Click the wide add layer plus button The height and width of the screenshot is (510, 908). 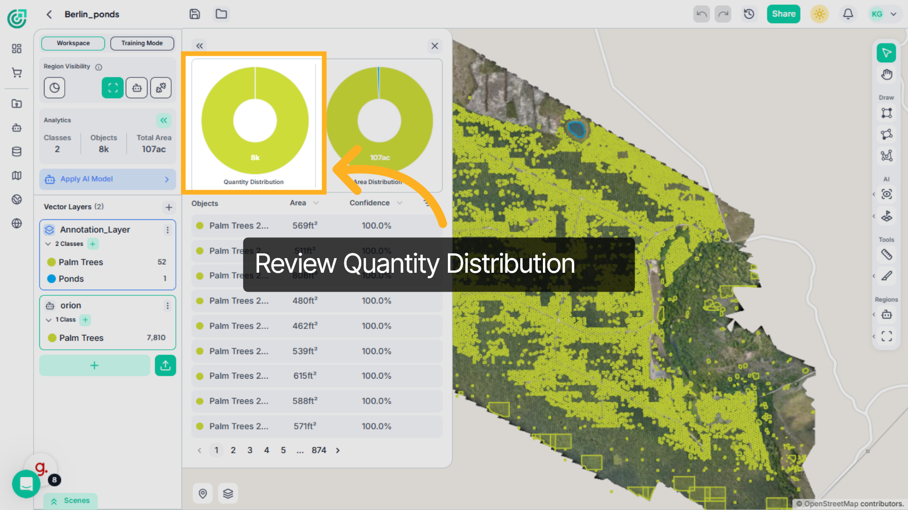pyautogui.click(x=95, y=365)
